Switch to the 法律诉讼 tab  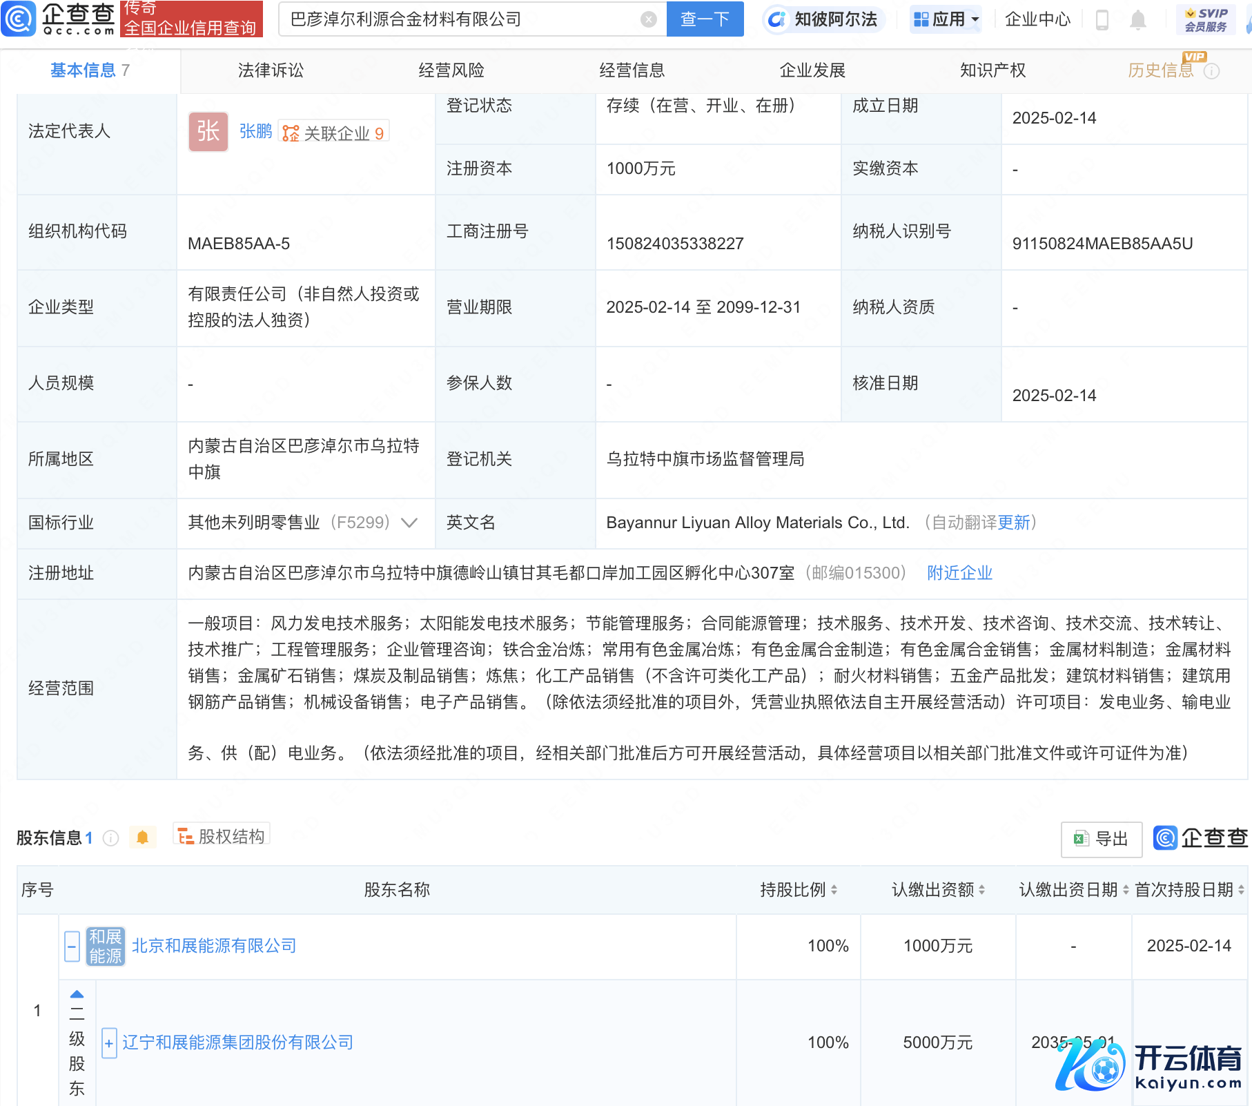point(271,70)
